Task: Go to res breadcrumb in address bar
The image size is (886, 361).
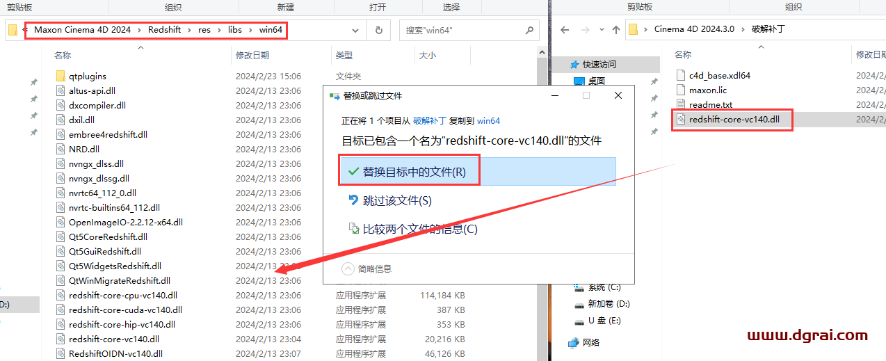Action: tap(204, 30)
